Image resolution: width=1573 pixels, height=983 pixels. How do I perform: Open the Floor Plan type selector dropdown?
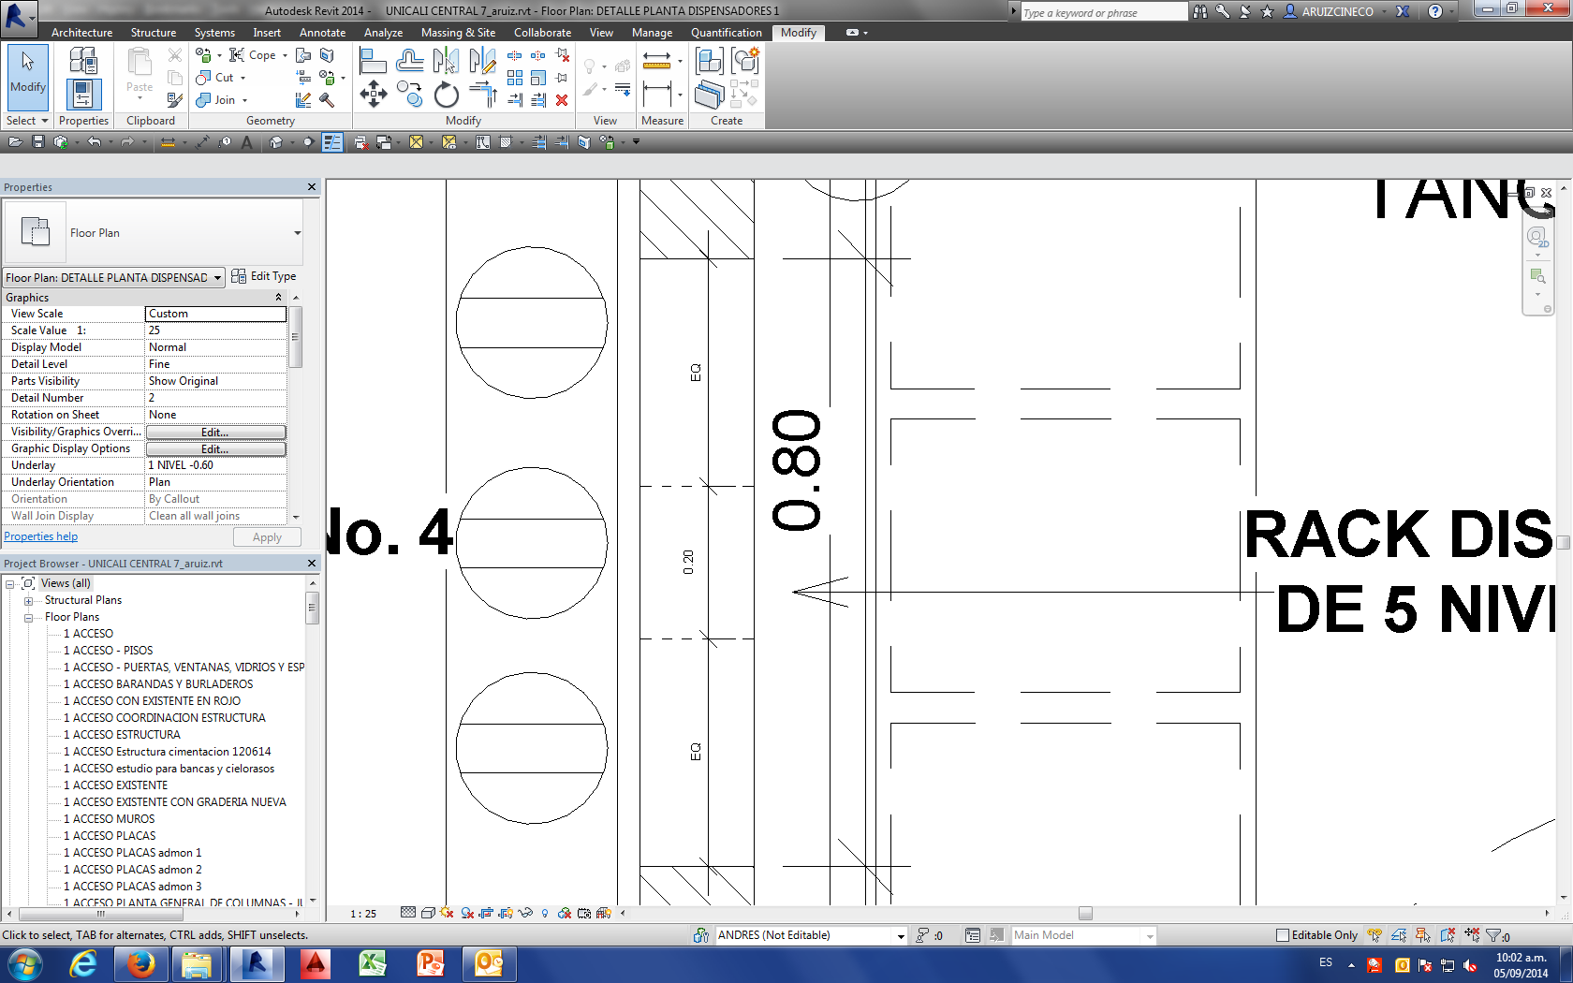coord(298,233)
